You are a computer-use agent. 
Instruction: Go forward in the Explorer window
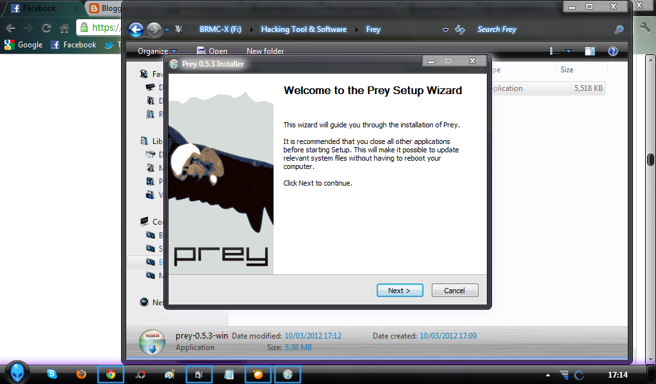pyautogui.click(x=154, y=29)
